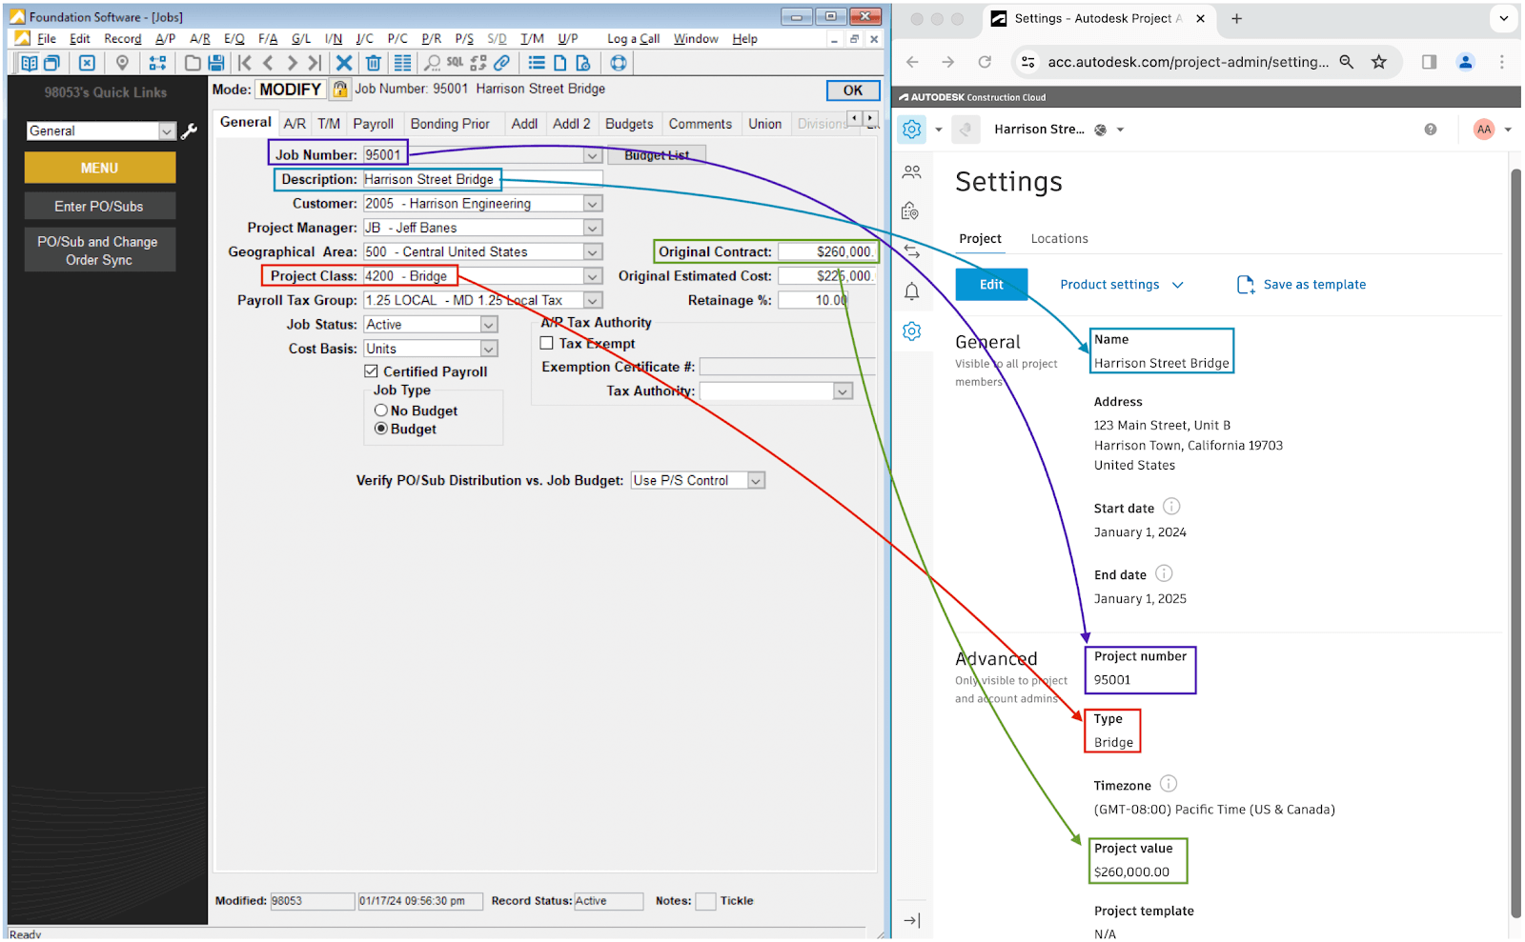Click the building locations icon in Autodesk sidebar

click(910, 210)
